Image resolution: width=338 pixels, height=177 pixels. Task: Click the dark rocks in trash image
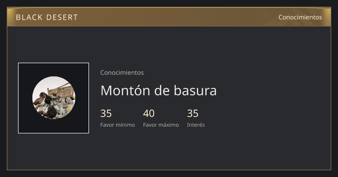[x=52, y=112]
